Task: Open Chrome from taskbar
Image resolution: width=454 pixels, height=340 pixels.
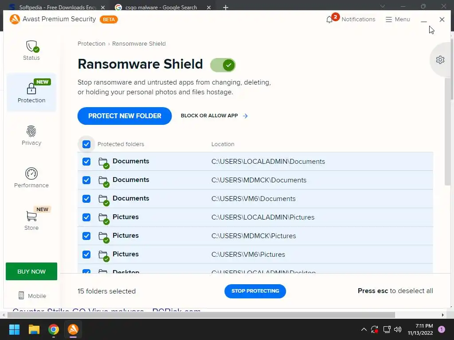Action: pyautogui.click(x=54, y=329)
